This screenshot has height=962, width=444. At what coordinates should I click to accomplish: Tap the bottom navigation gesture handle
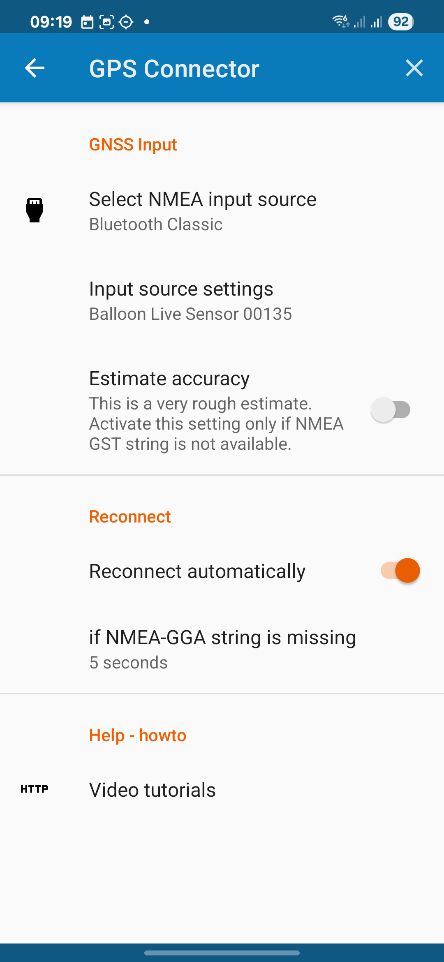(x=222, y=953)
